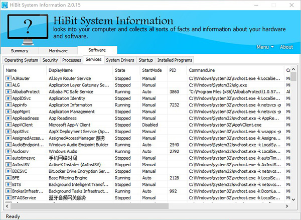Sort by the StartMode column header
The height and width of the screenshot is (220, 301).
click(154, 70)
